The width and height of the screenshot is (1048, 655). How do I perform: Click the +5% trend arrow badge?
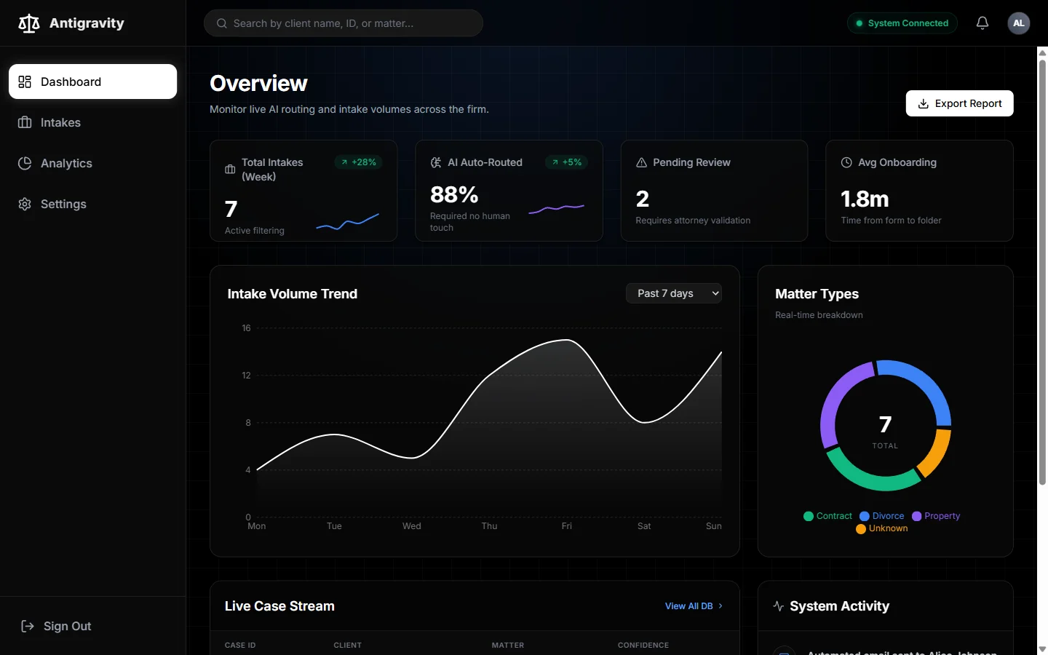pyautogui.click(x=567, y=162)
